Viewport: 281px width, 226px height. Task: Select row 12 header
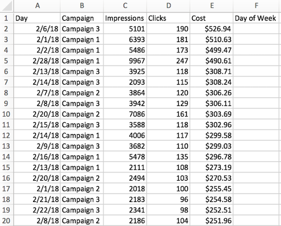point(7,135)
